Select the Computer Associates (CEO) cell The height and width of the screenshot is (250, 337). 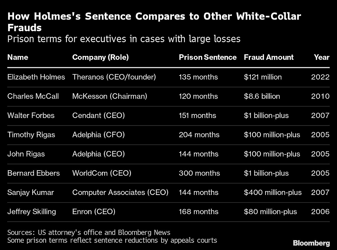(120, 192)
